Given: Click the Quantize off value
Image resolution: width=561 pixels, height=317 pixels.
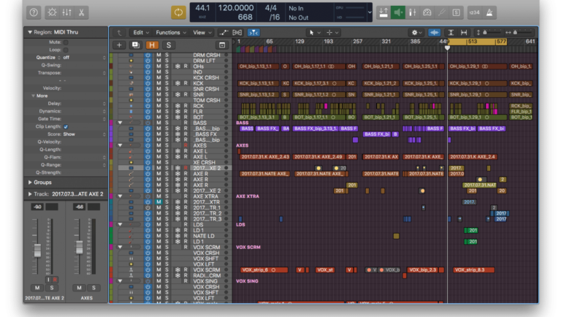Looking at the screenshot, I should click(66, 58).
